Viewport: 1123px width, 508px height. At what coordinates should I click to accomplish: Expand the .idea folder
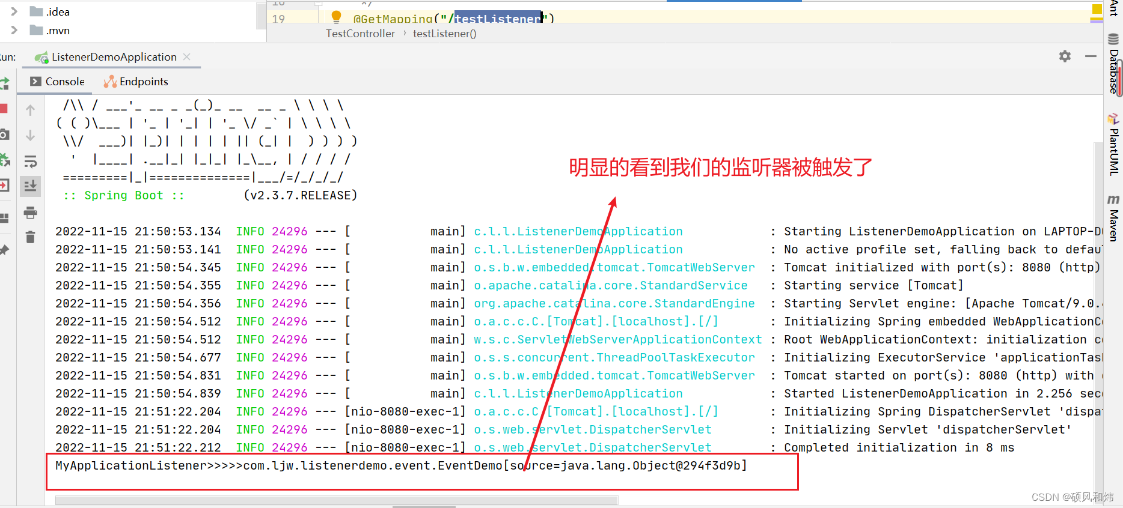click(14, 11)
